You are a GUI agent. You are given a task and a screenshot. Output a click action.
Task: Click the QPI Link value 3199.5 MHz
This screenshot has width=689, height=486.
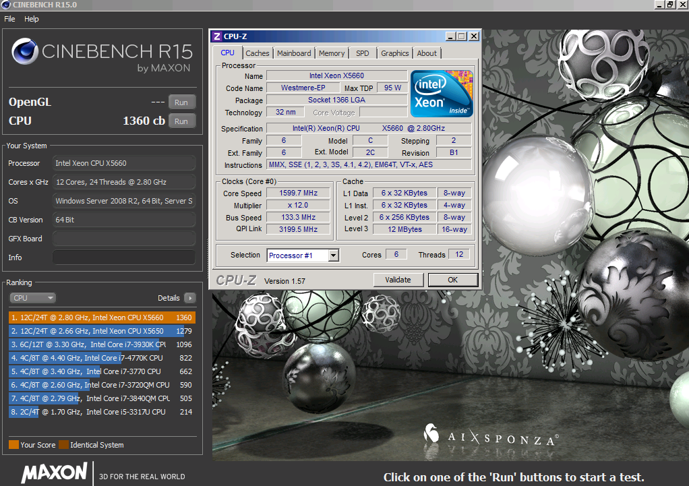(x=299, y=229)
